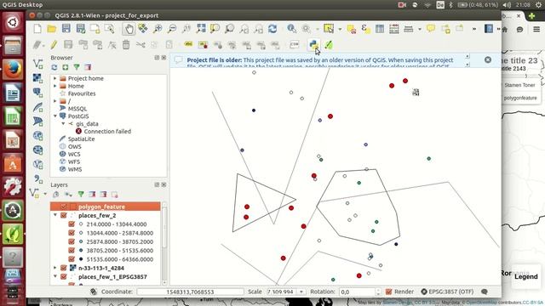Save the current project

click(x=66, y=28)
